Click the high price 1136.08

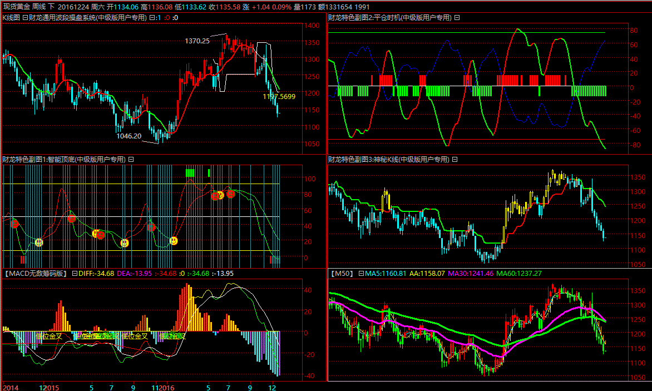pos(160,7)
